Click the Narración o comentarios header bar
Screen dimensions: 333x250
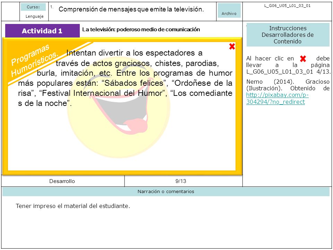[166, 192]
